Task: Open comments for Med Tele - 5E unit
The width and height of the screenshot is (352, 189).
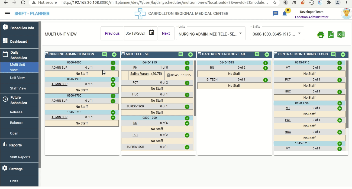Action: [181, 55]
